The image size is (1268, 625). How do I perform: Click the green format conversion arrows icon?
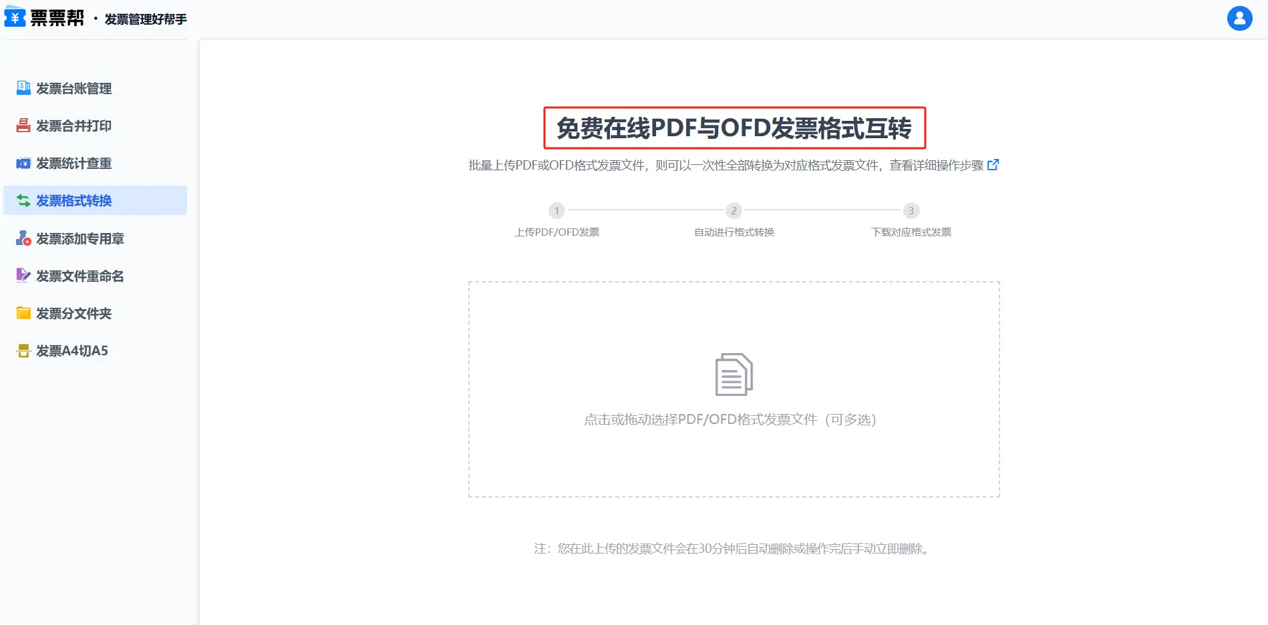click(23, 200)
